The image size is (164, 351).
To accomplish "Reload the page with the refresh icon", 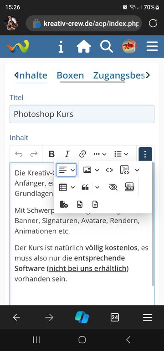I will 153,23.
